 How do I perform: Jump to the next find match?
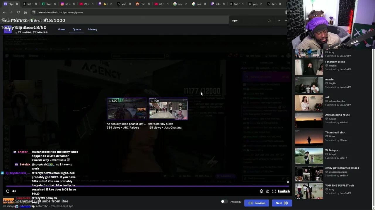coord(286,21)
